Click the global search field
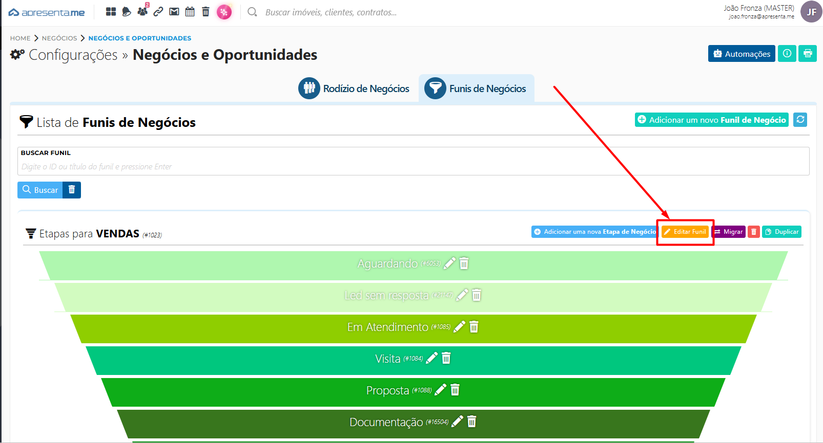The image size is (823, 443). [x=331, y=12]
